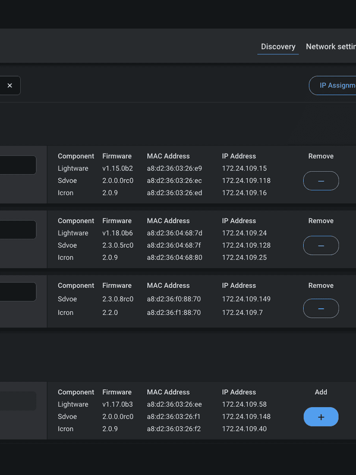Screen dimensions: 356x475
Task: Click the MAC address a8:d2:36:f0:88:70
Action: tap(173, 299)
